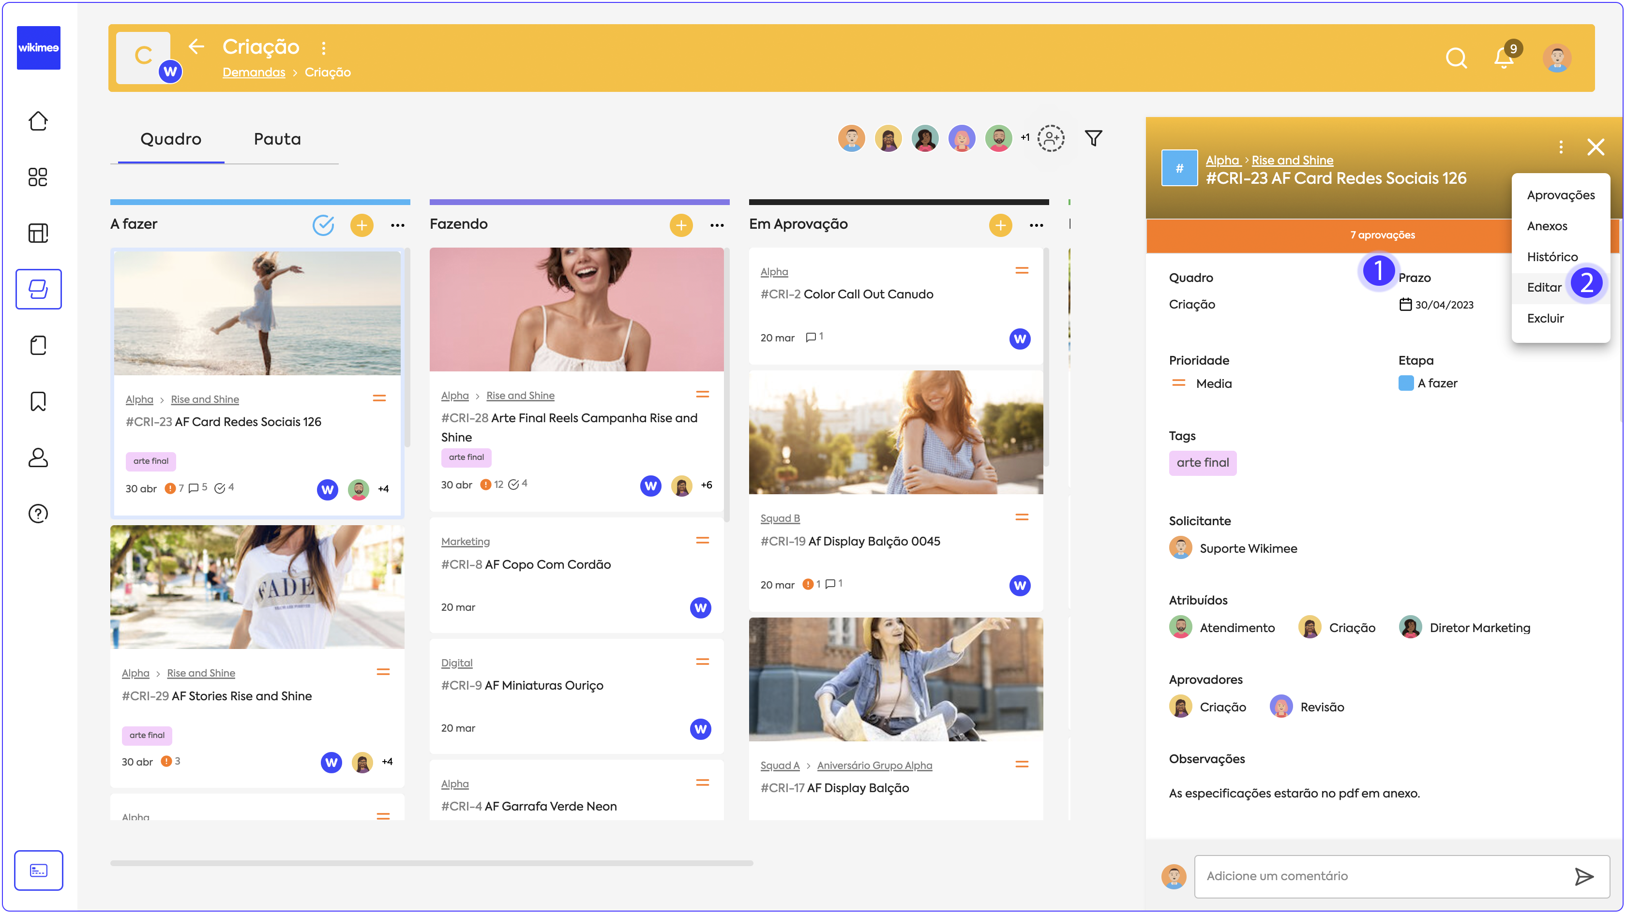Choose Histórico in the dropdown menu
The image size is (1626, 914).
click(x=1552, y=257)
